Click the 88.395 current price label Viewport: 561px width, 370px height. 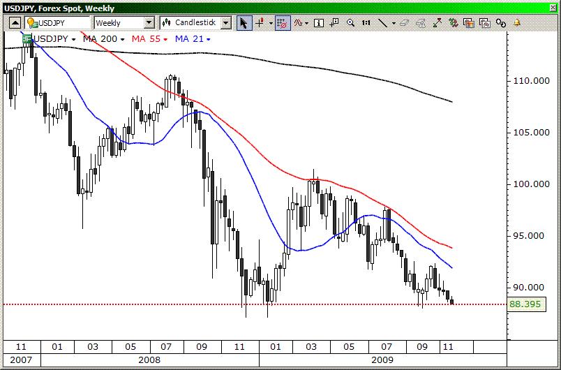[x=527, y=304]
